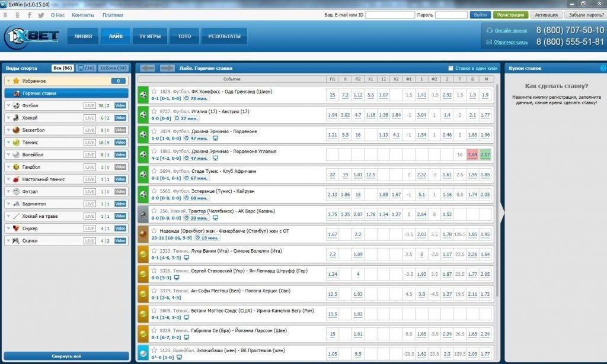Favorite the Надежда - Фенербахче match
The width and height of the screenshot is (607, 364).
pos(154,231)
